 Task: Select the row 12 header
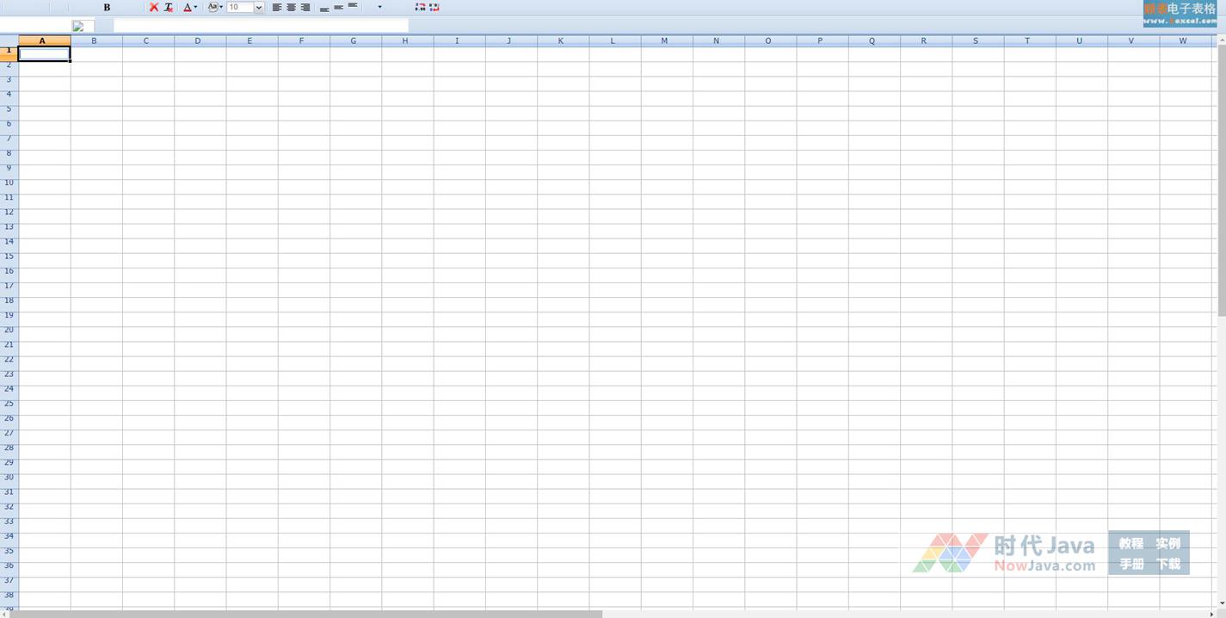coord(9,213)
